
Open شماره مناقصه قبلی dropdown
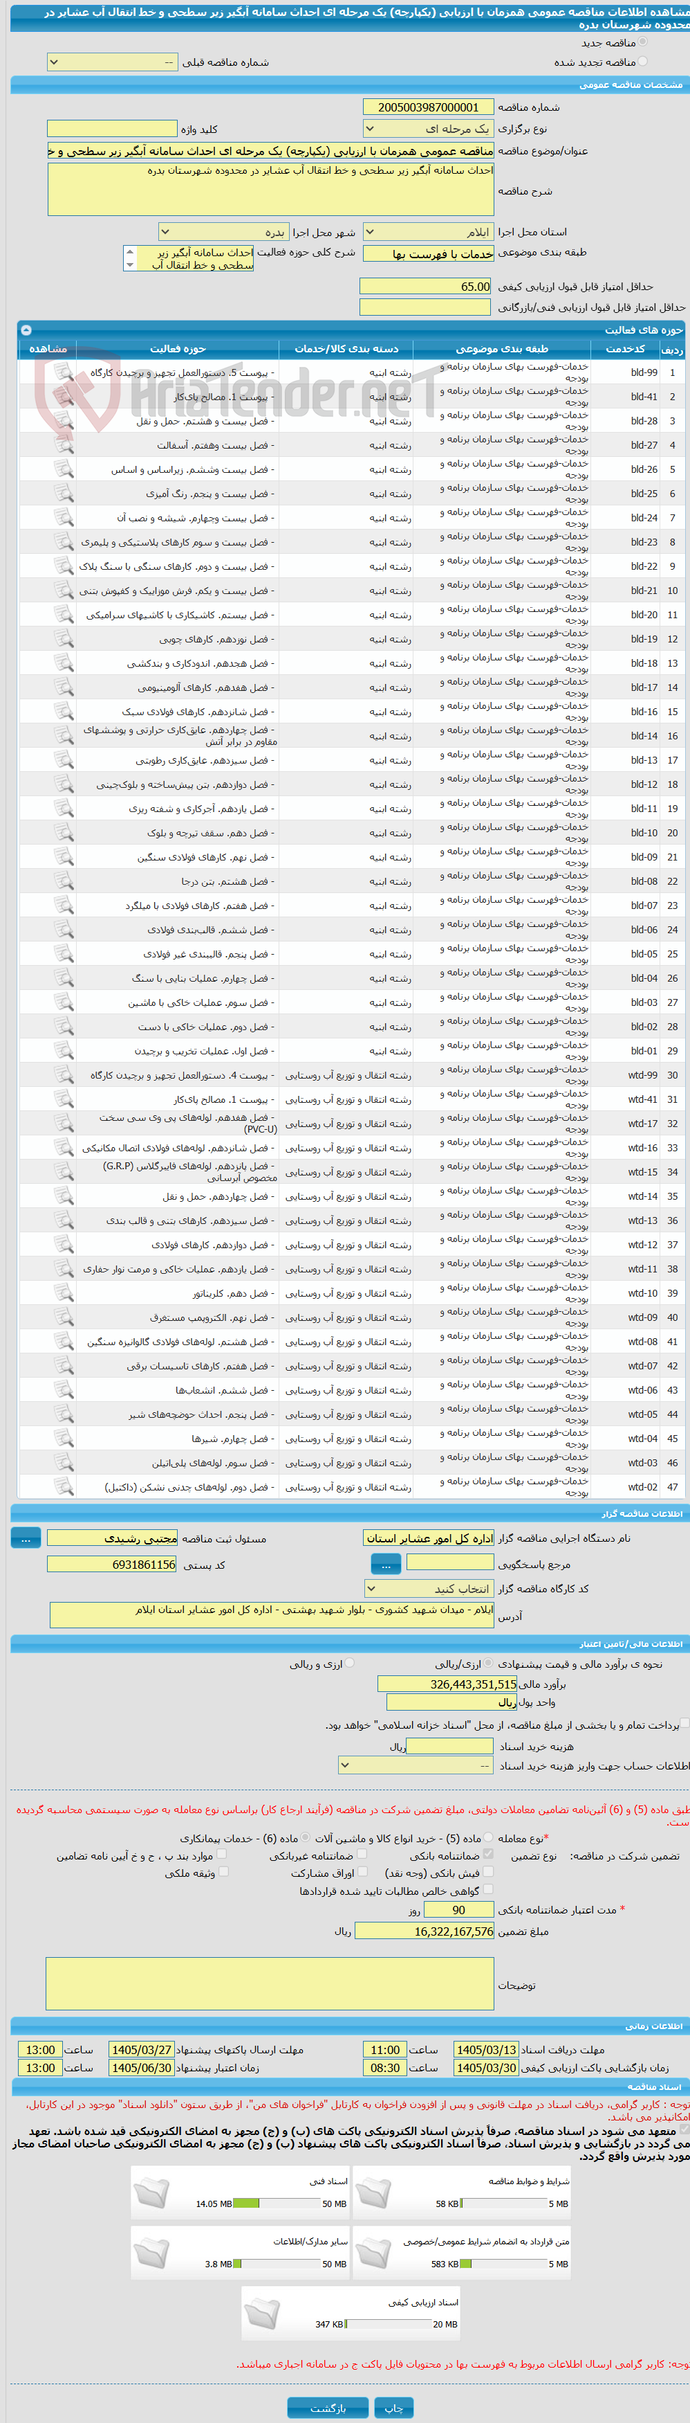(112, 62)
